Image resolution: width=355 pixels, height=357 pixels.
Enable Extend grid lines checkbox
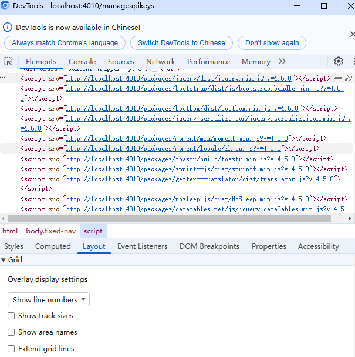11,349
